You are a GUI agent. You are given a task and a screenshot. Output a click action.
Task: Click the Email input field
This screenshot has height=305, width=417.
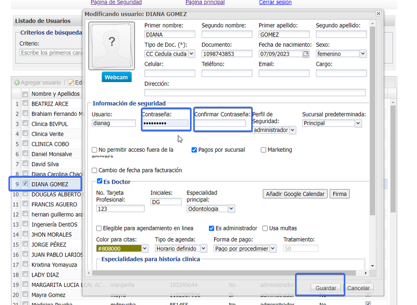(x=284, y=73)
